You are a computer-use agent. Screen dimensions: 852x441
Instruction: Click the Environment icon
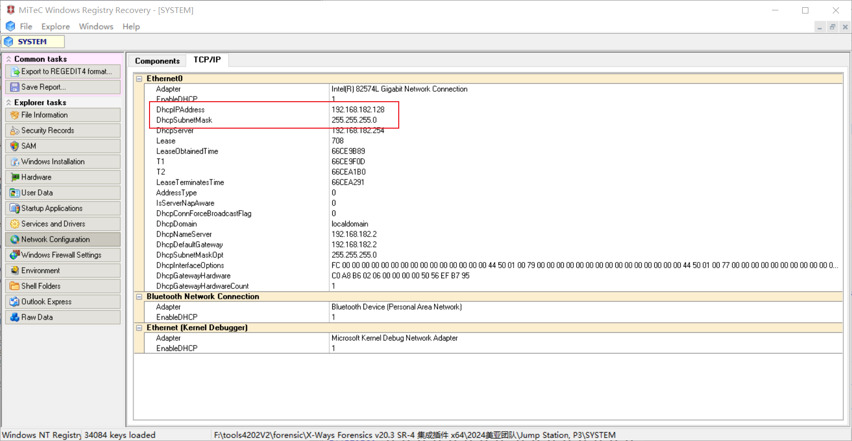click(15, 271)
